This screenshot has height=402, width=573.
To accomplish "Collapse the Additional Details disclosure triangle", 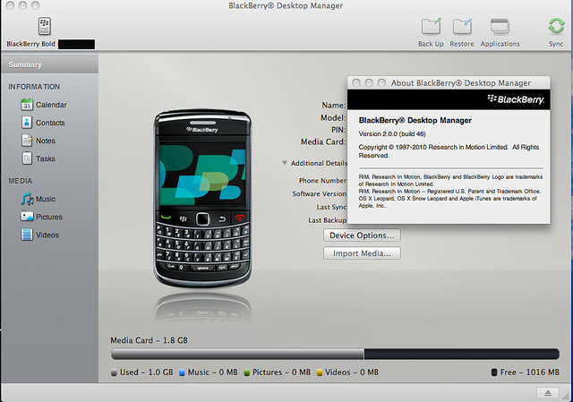I will point(285,163).
